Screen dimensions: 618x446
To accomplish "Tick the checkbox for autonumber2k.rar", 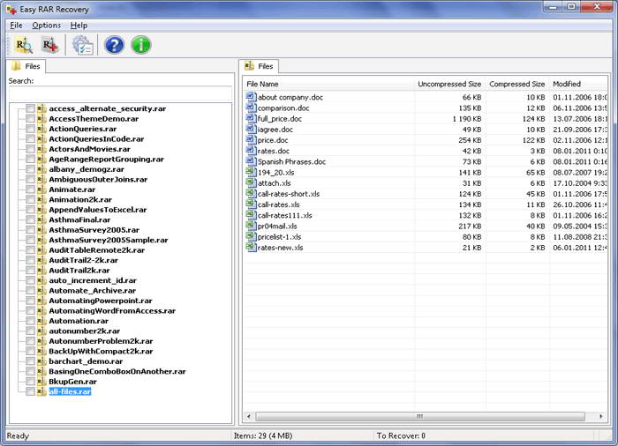I will pyautogui.click(x=30, y=331).
